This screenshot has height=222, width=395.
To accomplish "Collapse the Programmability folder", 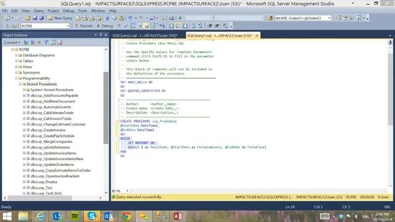I will [x=16, y=78].
